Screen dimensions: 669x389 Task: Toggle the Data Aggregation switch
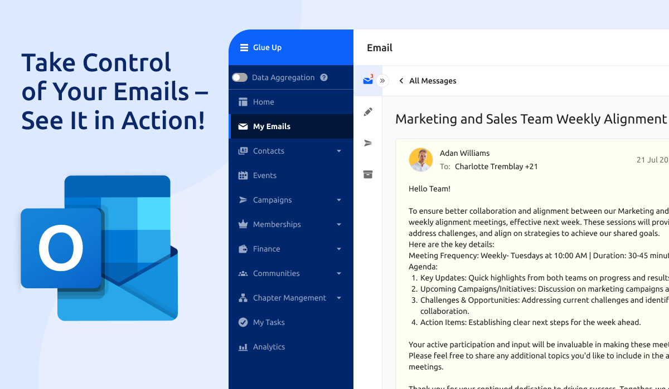click(240, 78)
